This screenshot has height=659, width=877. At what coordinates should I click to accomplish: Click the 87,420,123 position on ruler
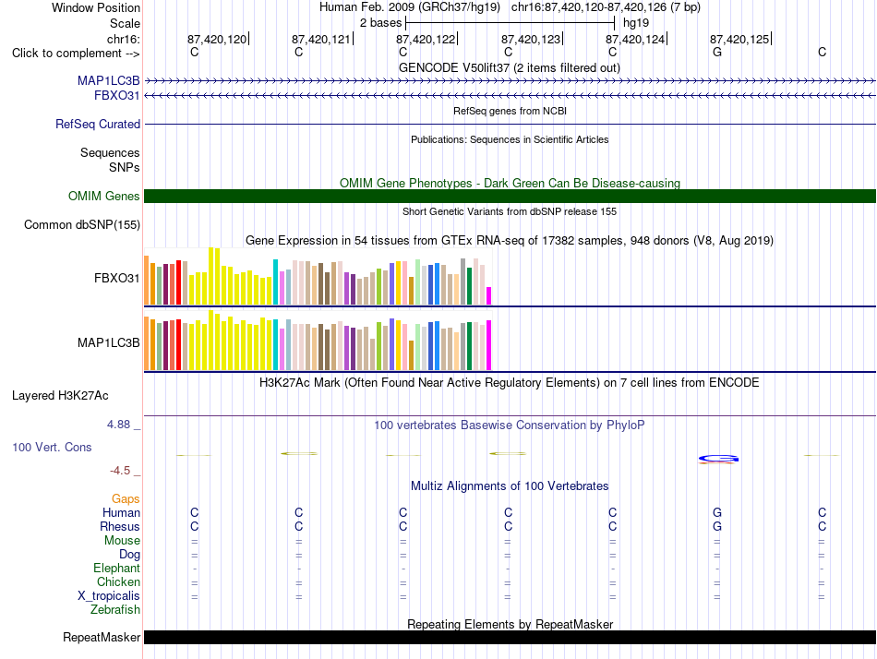(x=531, y=39)
